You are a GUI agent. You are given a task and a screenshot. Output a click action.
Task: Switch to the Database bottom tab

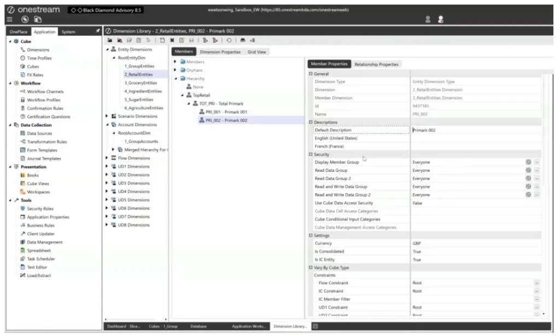199,326
